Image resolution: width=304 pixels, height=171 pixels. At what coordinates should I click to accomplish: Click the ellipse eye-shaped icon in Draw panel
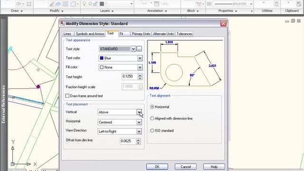19,4
